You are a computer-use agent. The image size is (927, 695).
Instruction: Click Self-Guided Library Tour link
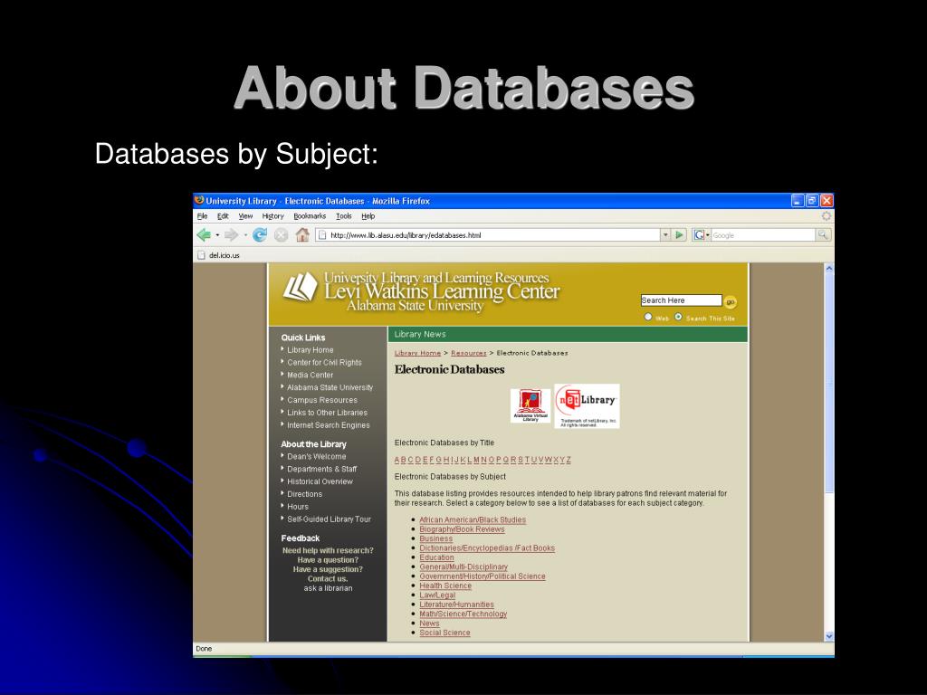pos(329,519)
